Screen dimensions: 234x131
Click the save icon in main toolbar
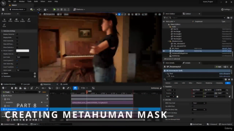[3, 9]
